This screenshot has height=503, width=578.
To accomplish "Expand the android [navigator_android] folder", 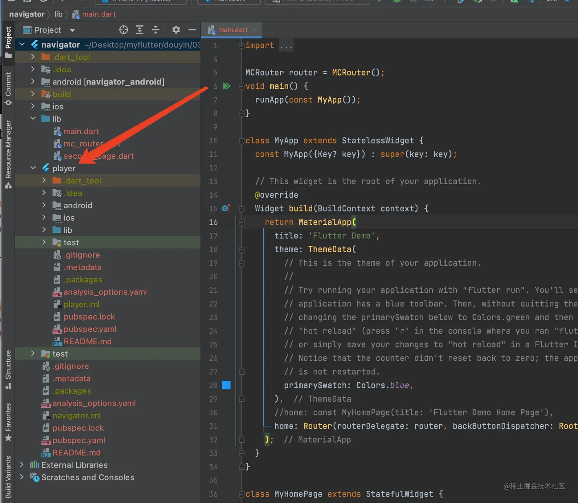I will pos(33,82).
